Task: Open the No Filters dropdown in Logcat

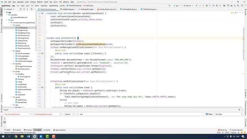Action: pos(229,114)
